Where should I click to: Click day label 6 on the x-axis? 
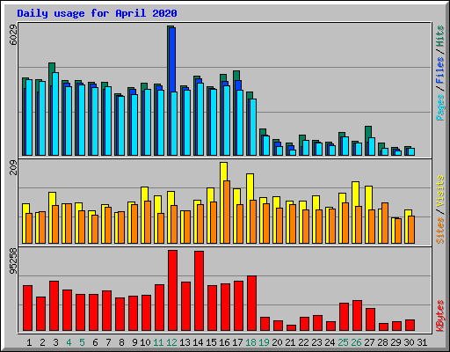pos(95,342)
